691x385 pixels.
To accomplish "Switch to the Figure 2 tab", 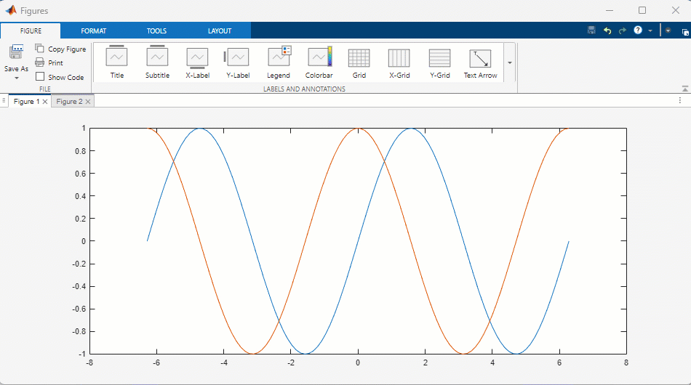I will coord(69,102).
